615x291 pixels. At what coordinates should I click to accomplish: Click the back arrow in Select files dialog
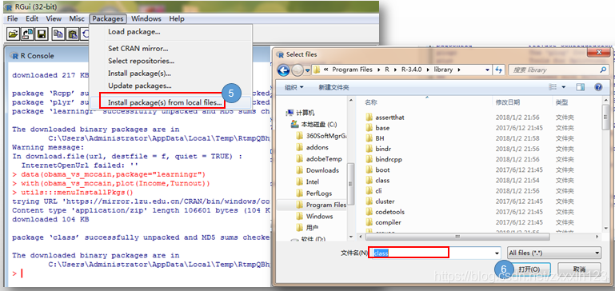pos(284,70)
